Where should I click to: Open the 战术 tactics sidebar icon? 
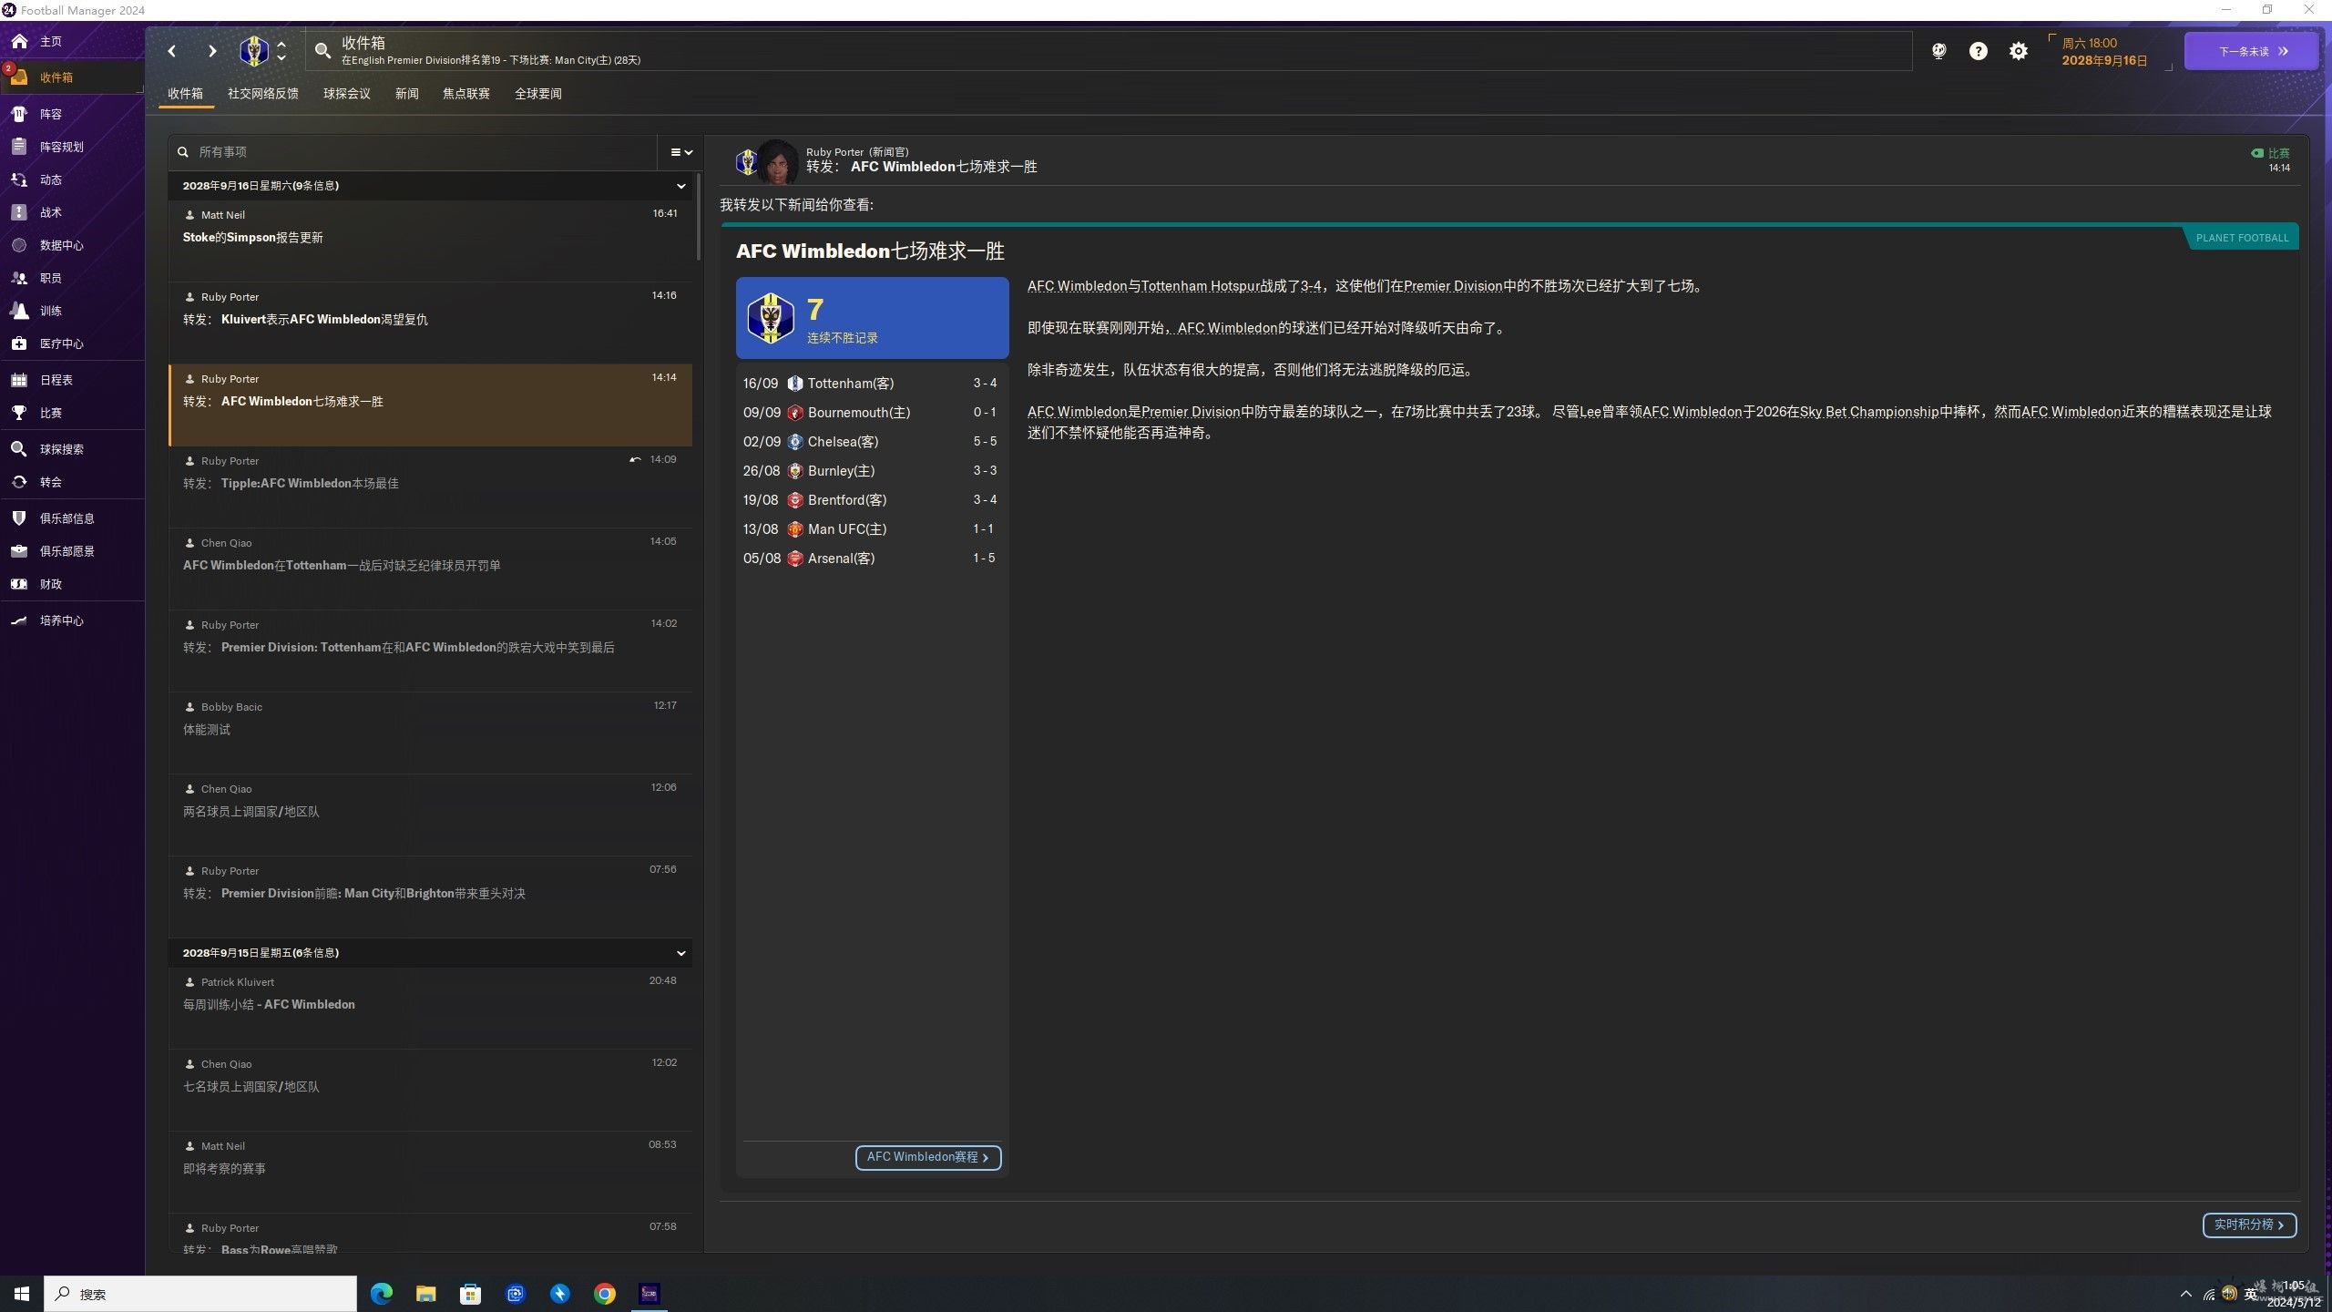(19, 212)
